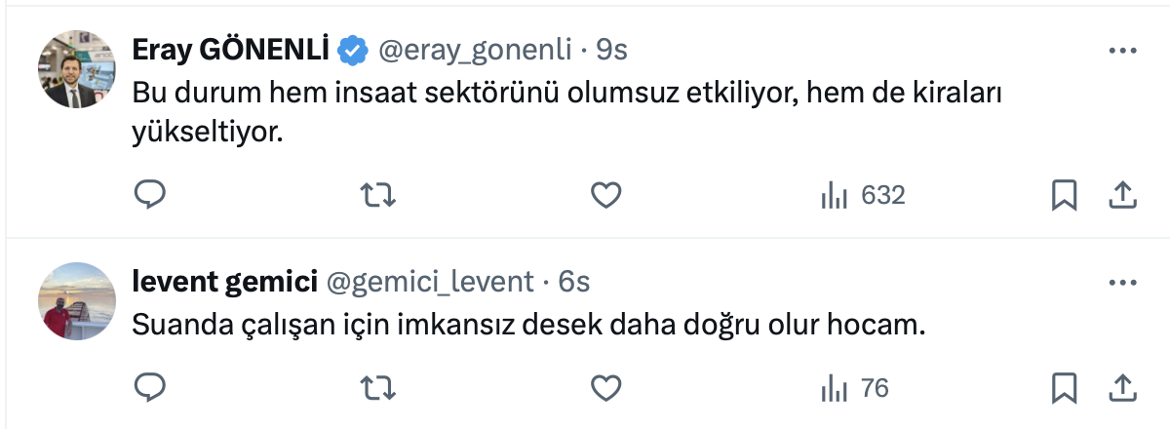Reply to Eray GÖNENLİ's tweet
The height and width of the screenshot is (429, 1170).
149,196
